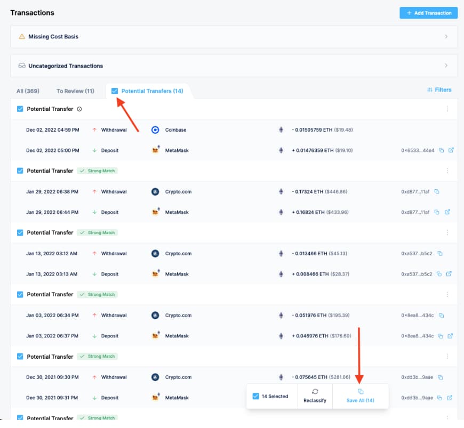Open the more options menu for Jan 29, 2022 transfer
The width and height of the screenshot is (464, 428).
(447, 171)
